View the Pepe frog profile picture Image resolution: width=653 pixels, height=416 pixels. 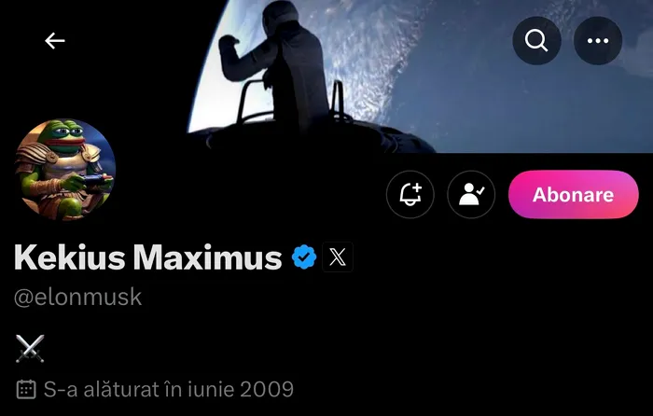click(x=65, y=170)
